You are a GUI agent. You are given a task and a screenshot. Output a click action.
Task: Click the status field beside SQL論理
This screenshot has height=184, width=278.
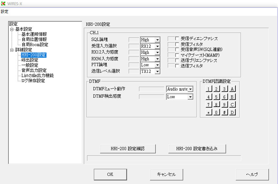[134, 40]
